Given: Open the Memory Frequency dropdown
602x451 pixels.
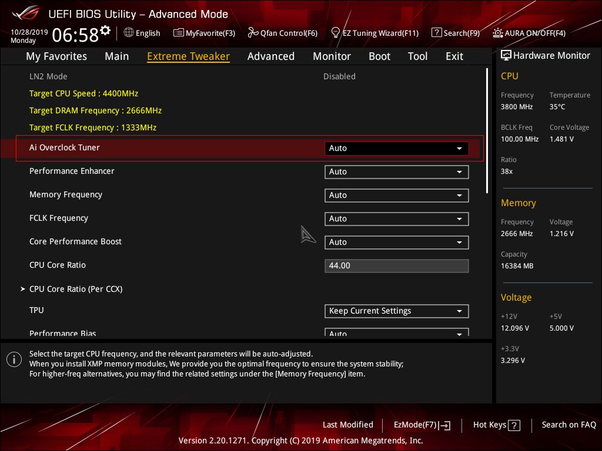Looking at the screenshot, I should point(396,195).
